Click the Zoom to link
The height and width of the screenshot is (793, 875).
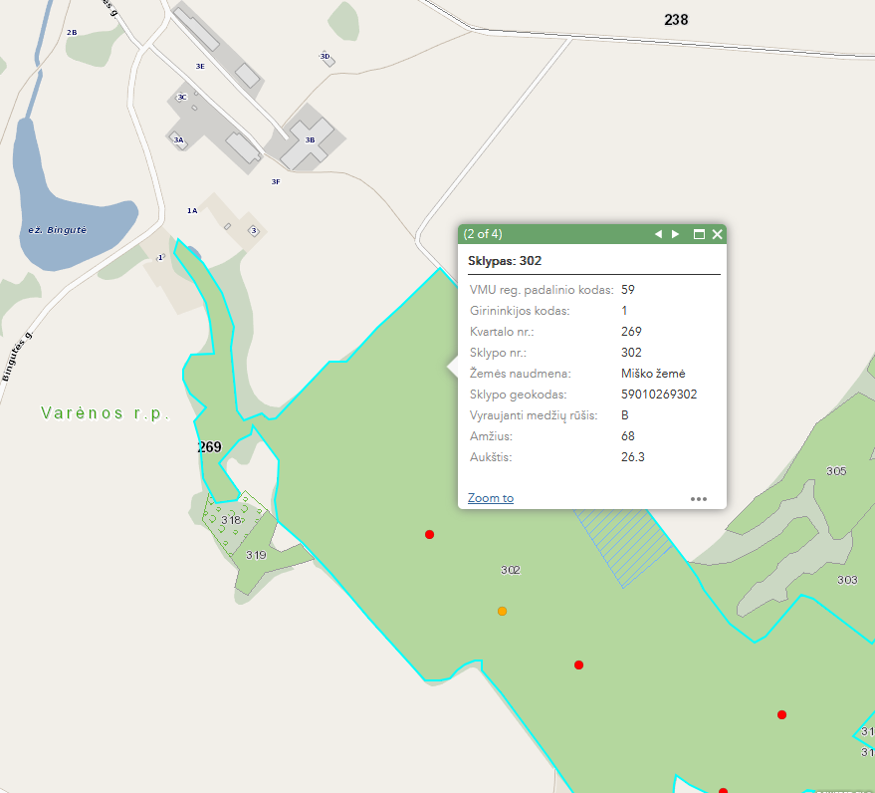click(490, 498)
